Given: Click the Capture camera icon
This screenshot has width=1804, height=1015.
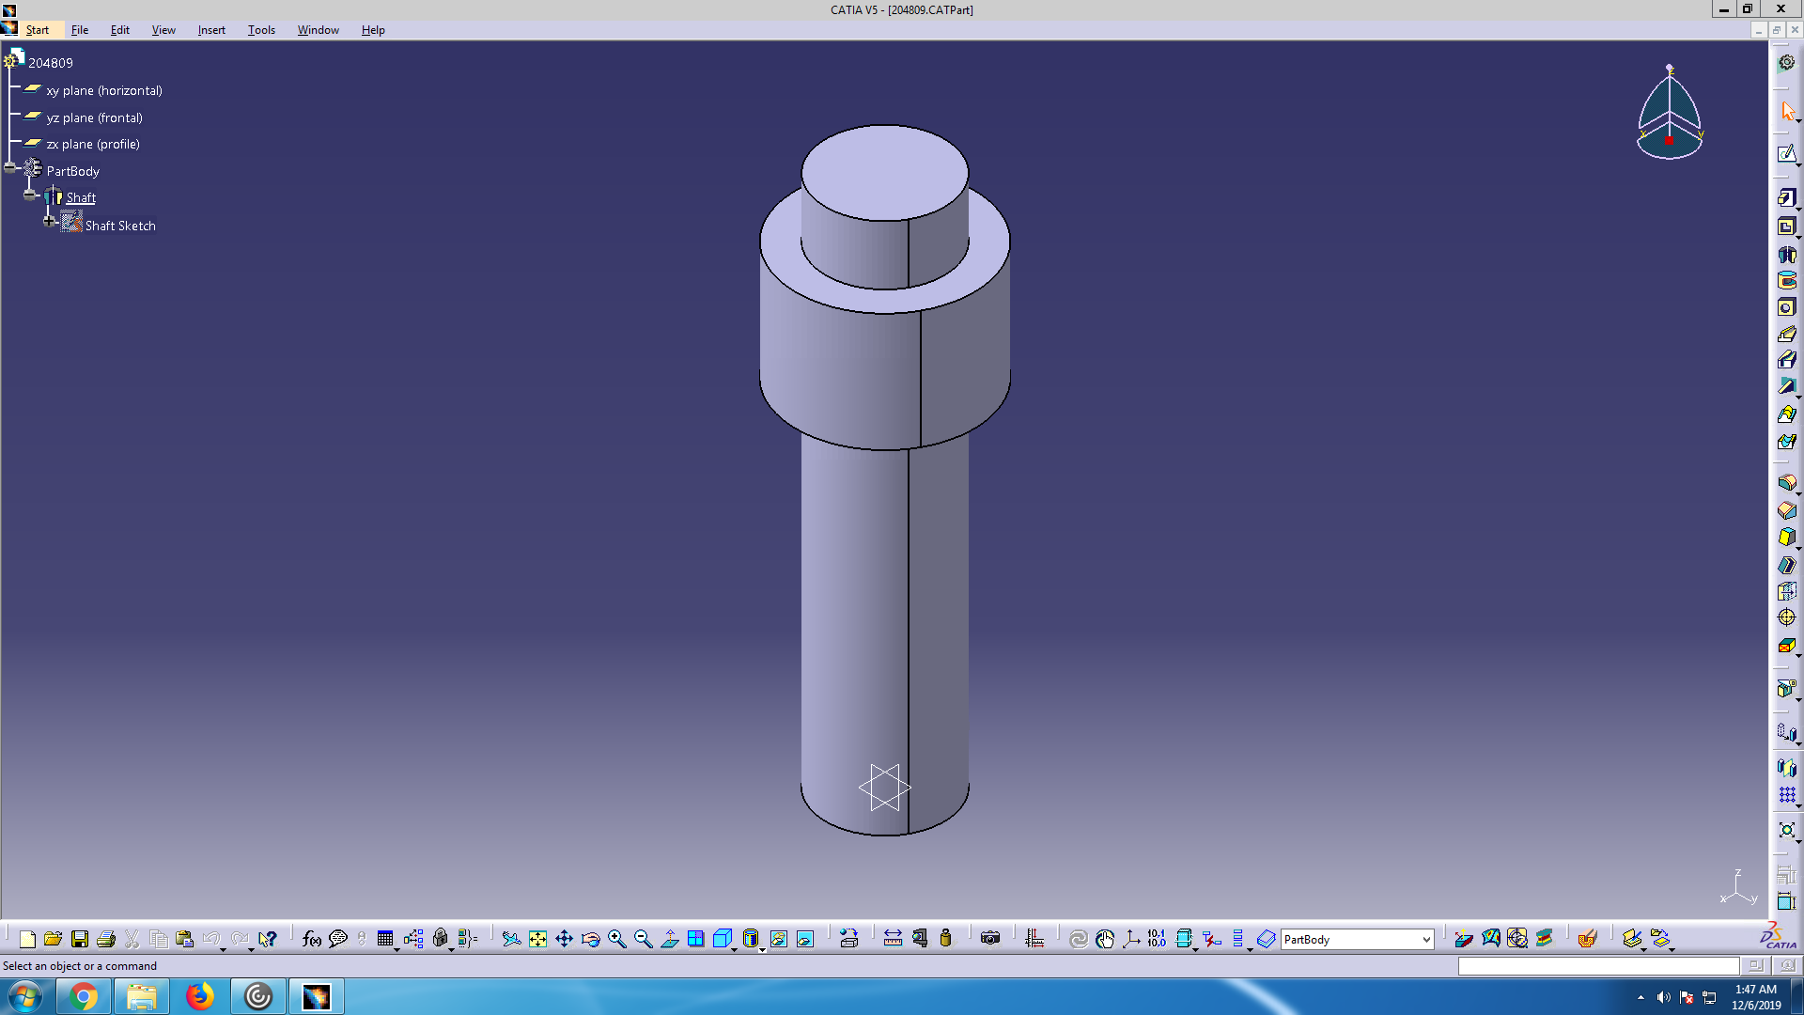Looking at the screenshot, I should pyautogui.click(x=990, y=939).
